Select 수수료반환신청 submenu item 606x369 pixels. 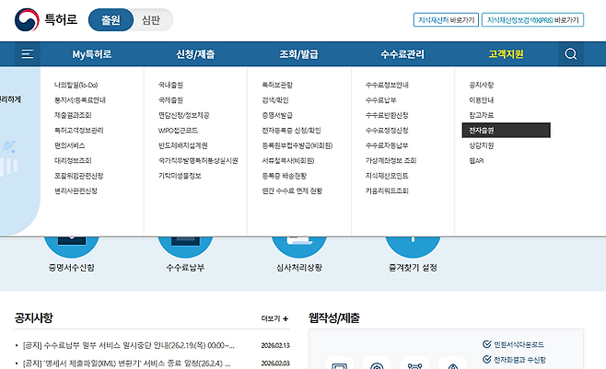point(387,115)
